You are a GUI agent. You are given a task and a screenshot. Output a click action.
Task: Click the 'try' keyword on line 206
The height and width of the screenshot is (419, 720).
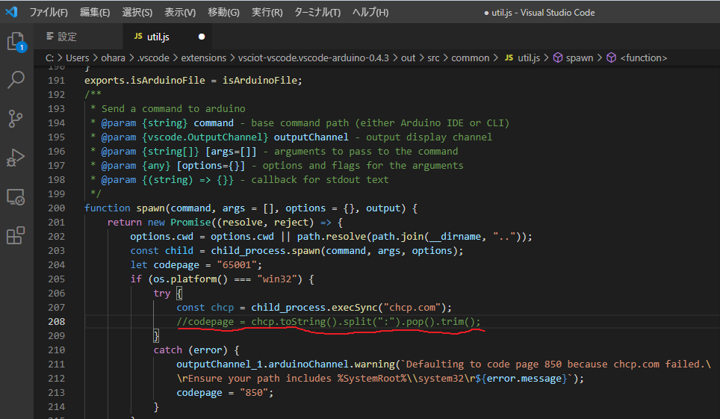tap(161, 293)
